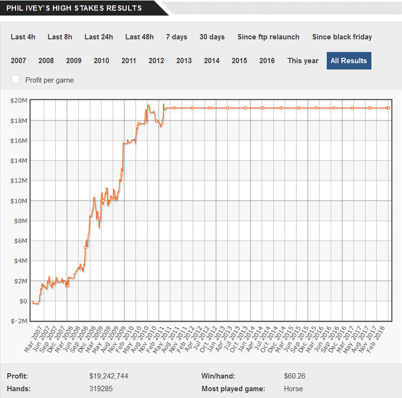The height and width of the screenshot is (398, 402).
Task: Click the last data point on graph
Action: (388, 108)
